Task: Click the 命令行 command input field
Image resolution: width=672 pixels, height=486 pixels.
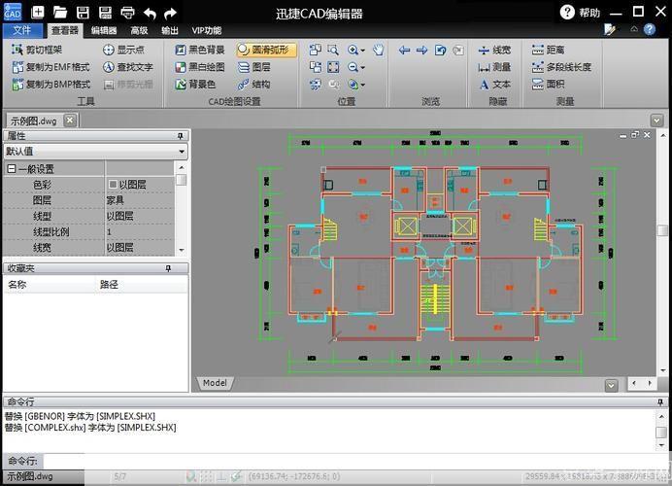Action: tap(353, 461)
